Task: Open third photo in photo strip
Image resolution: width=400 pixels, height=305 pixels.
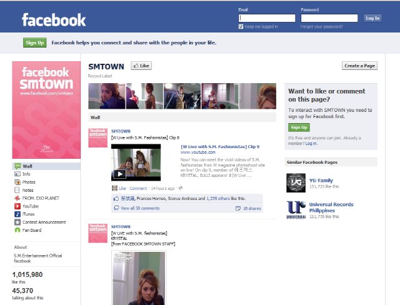Action: click(182, 96)
